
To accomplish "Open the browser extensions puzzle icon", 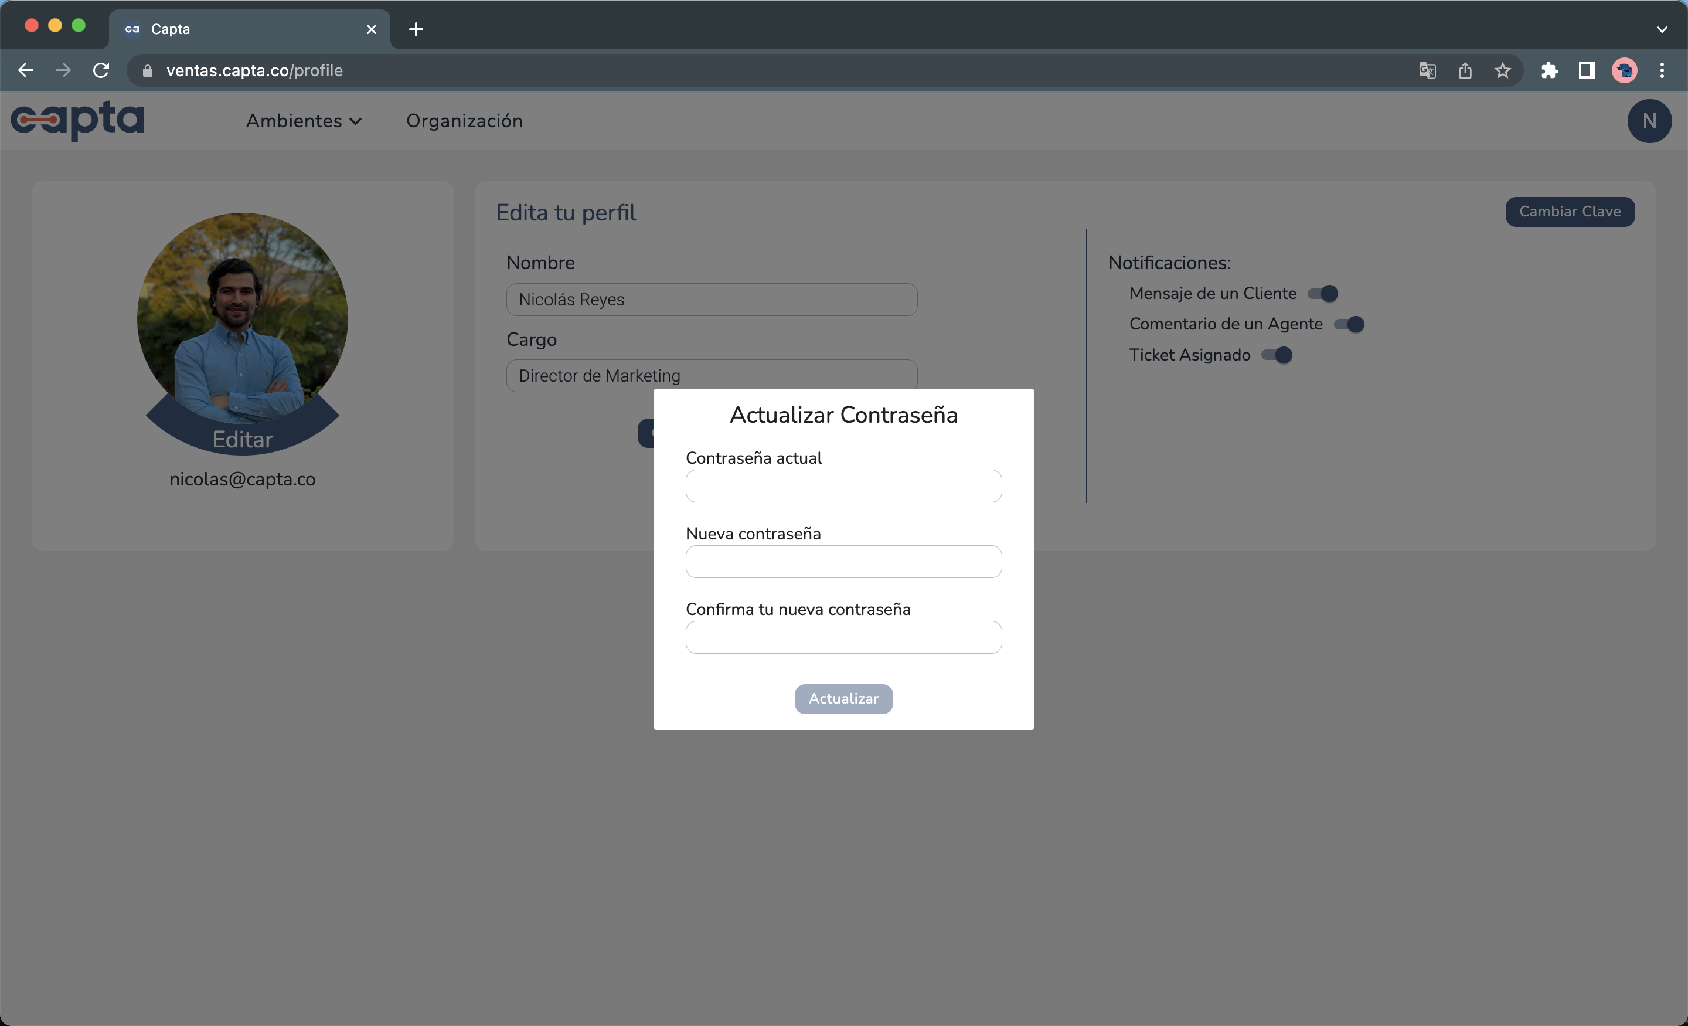I will (x=1549, y=70).
